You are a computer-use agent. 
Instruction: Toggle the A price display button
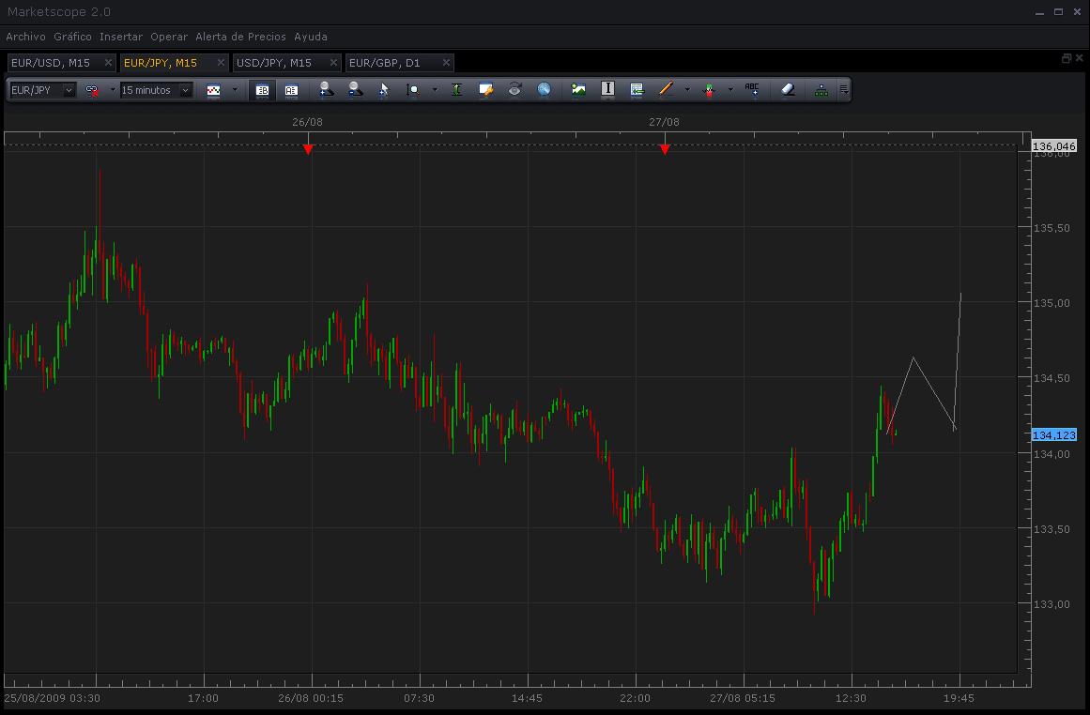(291, 90)
